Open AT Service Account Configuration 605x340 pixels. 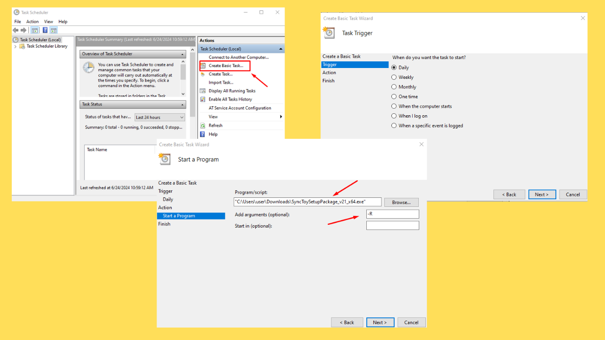point(240,108)
